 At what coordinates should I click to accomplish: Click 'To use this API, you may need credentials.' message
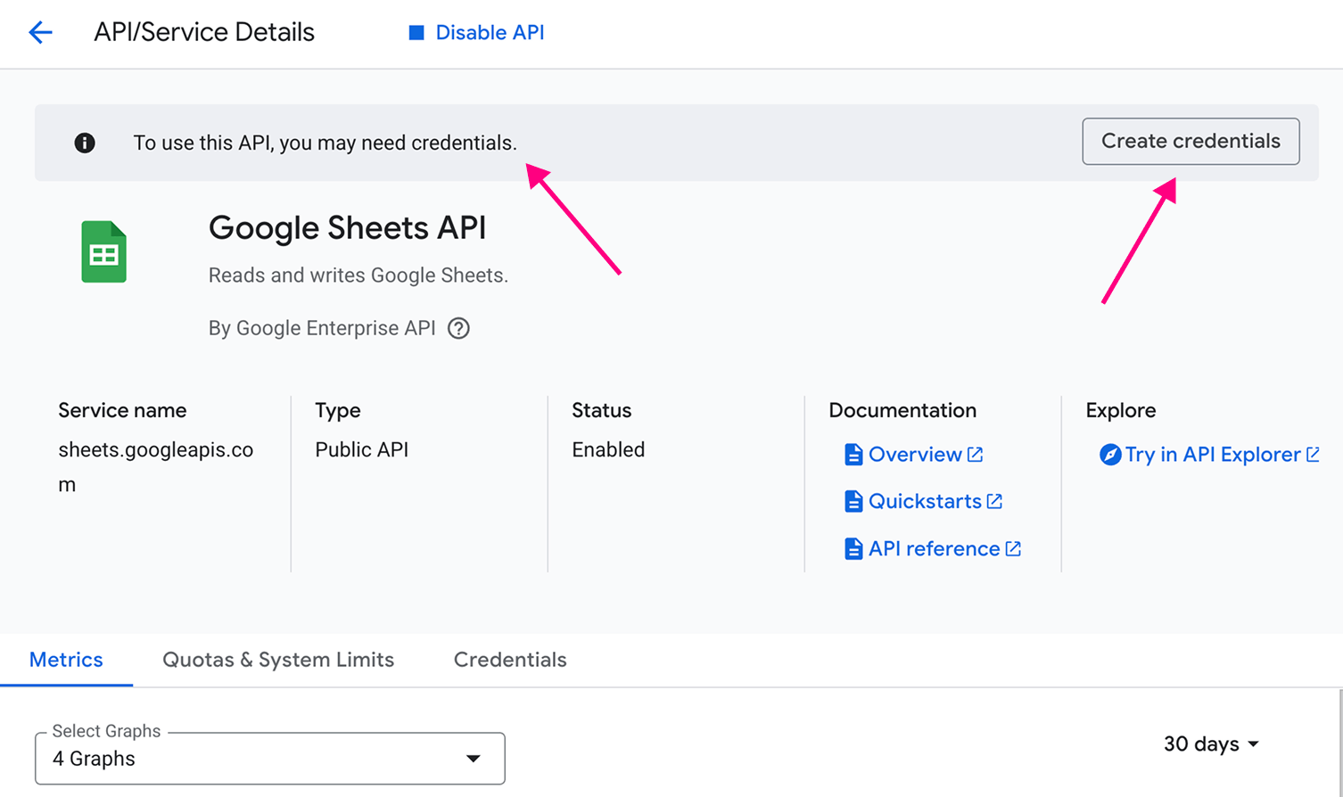point(325,143)
